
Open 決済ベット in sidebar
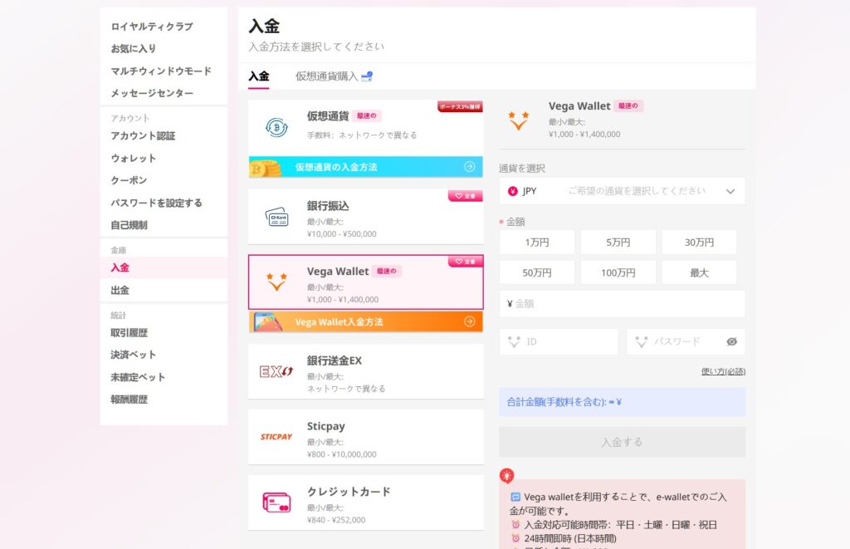[134, 355]
